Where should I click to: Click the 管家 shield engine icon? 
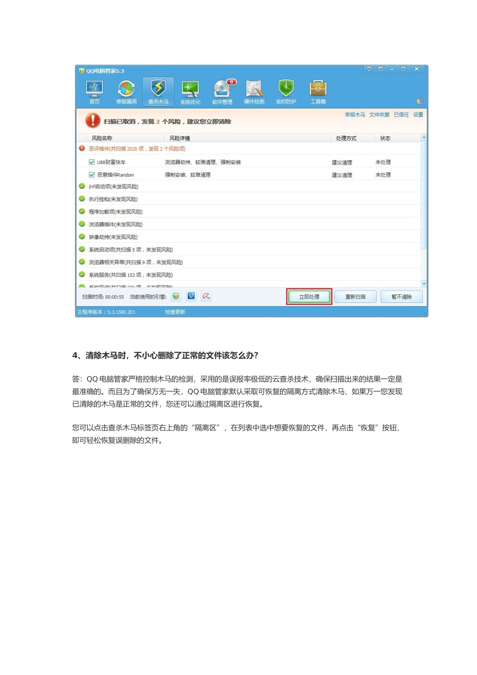pos(176,296)
